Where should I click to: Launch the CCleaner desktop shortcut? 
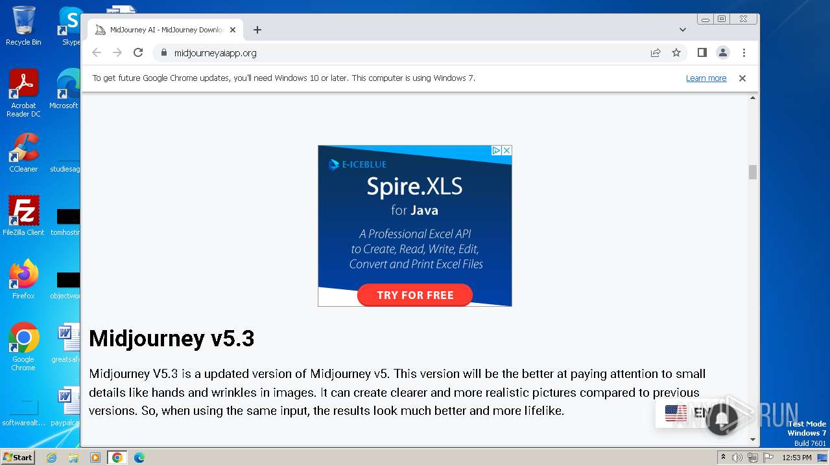point(23,153)
